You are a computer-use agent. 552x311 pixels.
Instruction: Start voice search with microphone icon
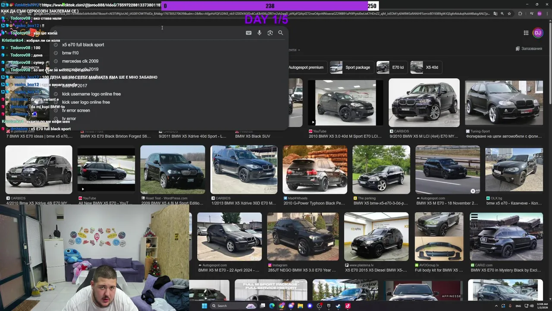259,33
